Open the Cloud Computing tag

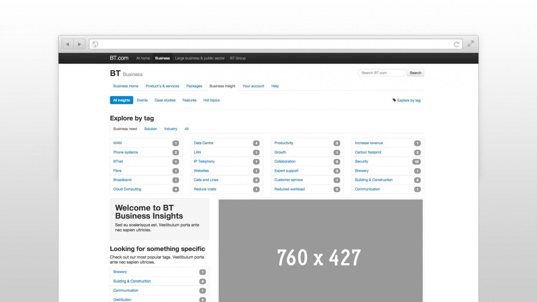click(x=127, y=189)
